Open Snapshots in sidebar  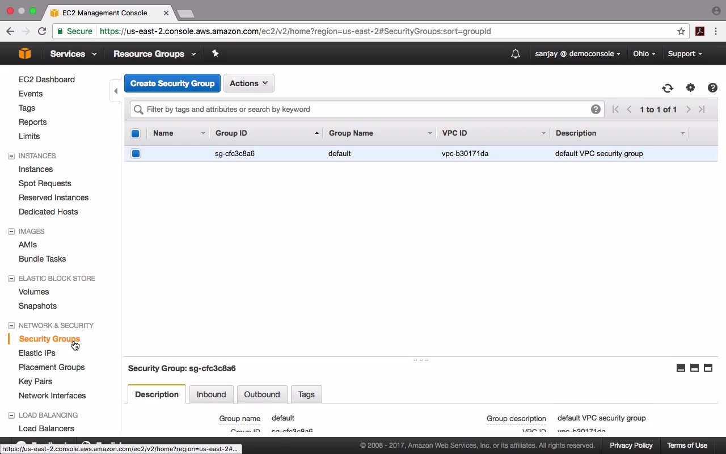coord(37,306)
